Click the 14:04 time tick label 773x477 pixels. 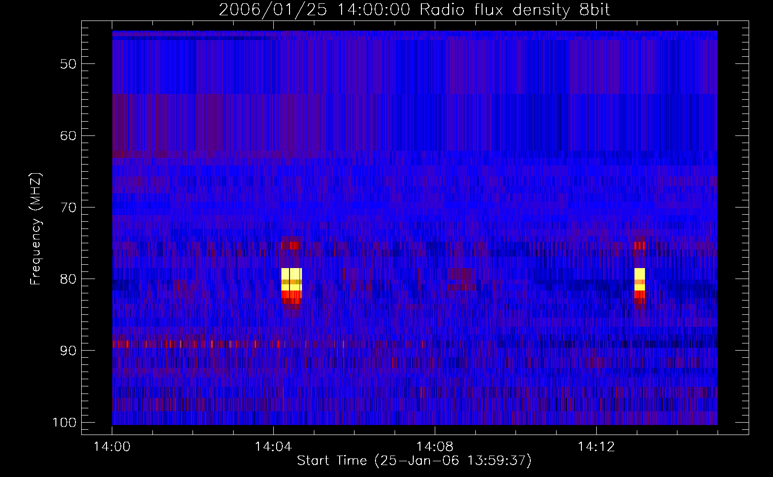point(273,447)
